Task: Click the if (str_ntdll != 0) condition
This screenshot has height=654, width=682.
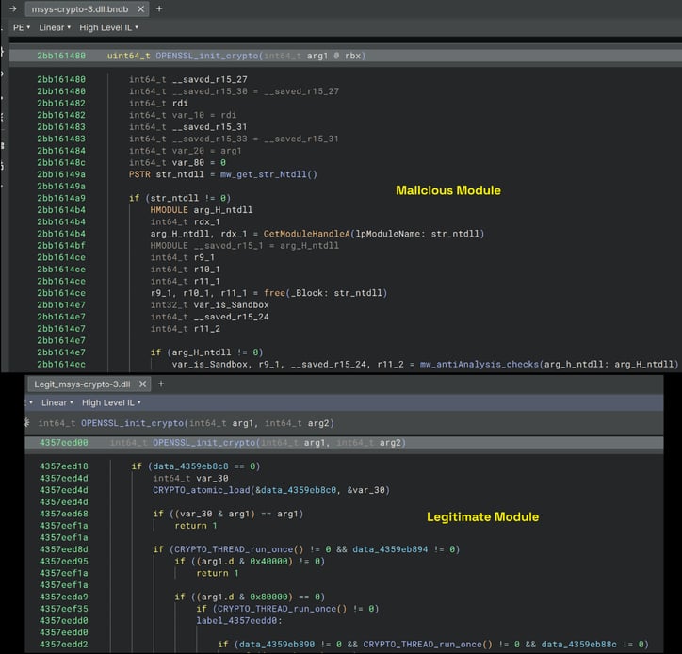Action: [x=180, y=198]
